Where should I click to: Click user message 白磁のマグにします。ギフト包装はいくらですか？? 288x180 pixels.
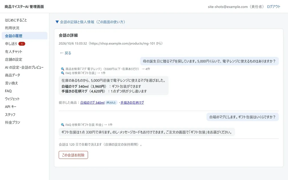coord(242,117)
